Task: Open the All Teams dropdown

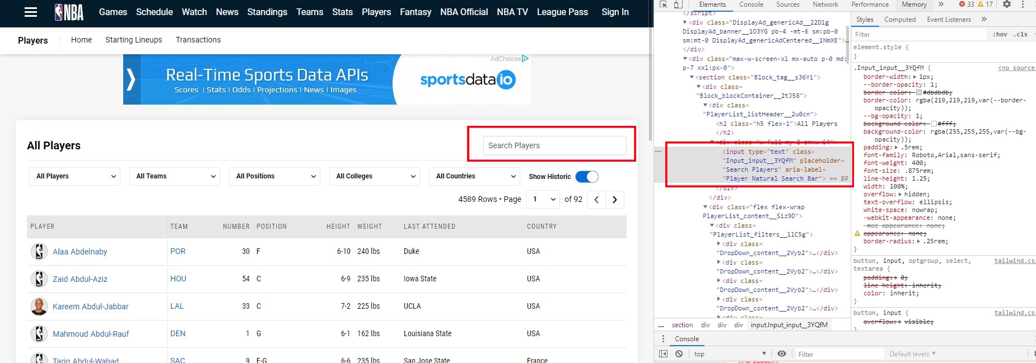Action: (175, 176)
